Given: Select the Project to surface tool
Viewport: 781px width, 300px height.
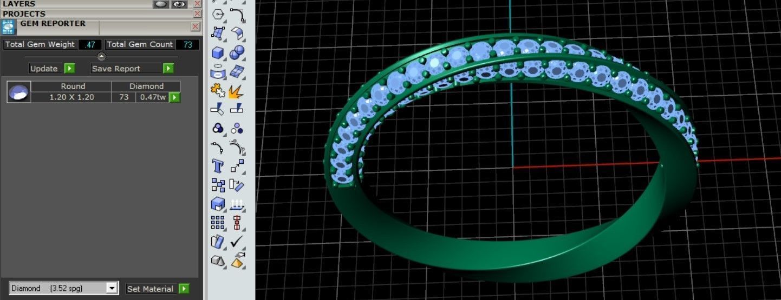Looking at the screenshot, I should pyautogui.click(x=237, y=204).
